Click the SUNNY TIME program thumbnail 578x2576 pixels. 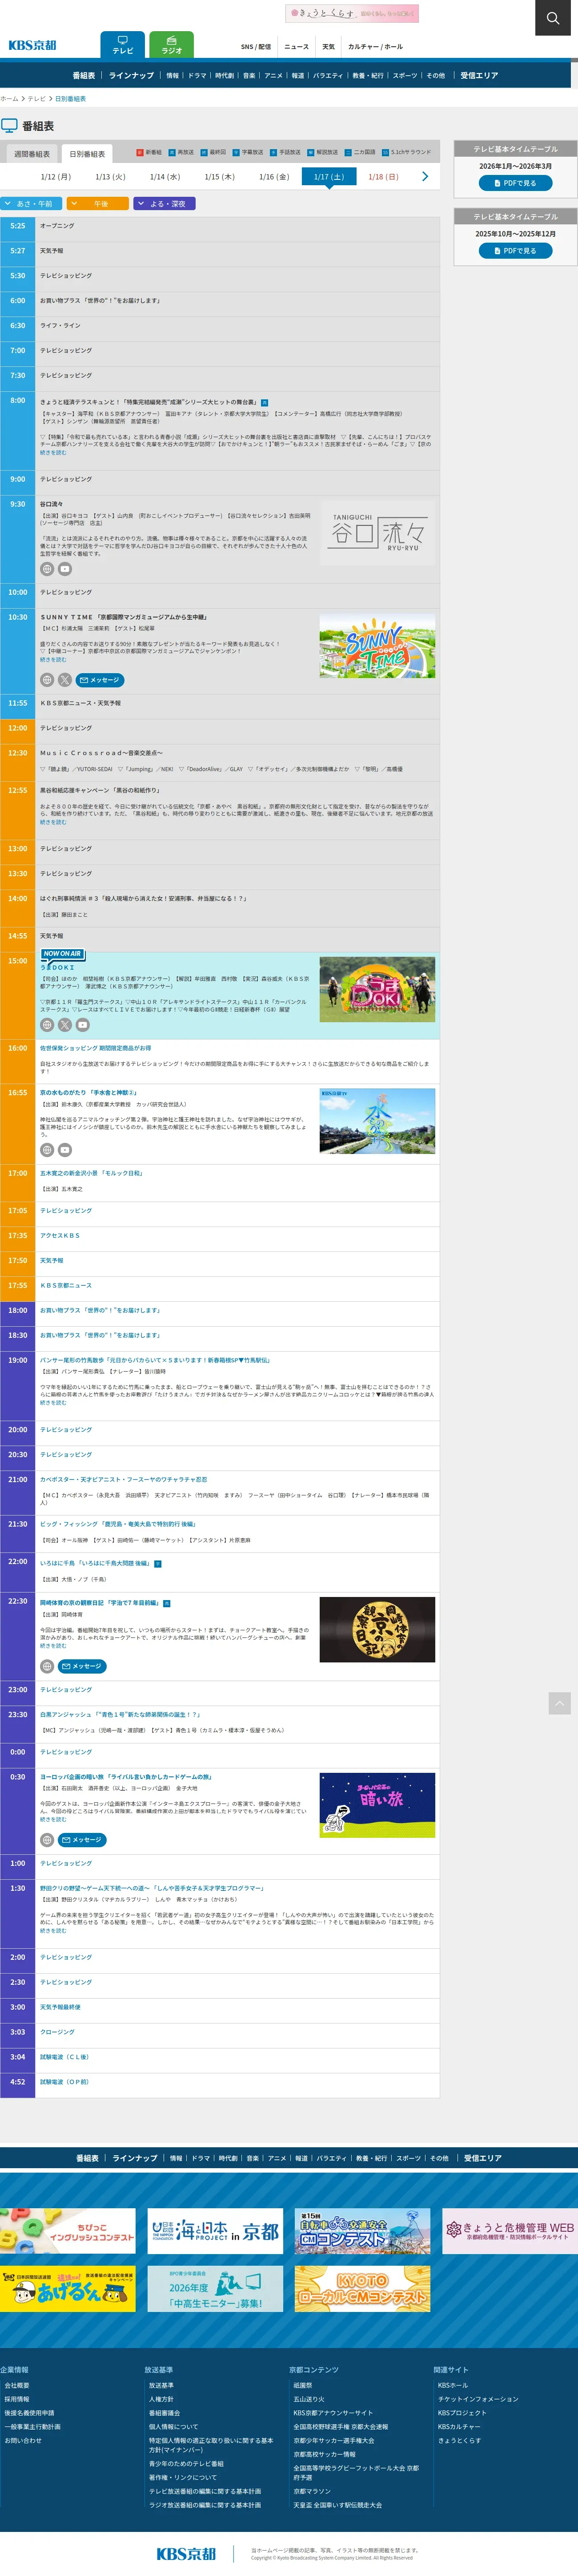point(377,646)
